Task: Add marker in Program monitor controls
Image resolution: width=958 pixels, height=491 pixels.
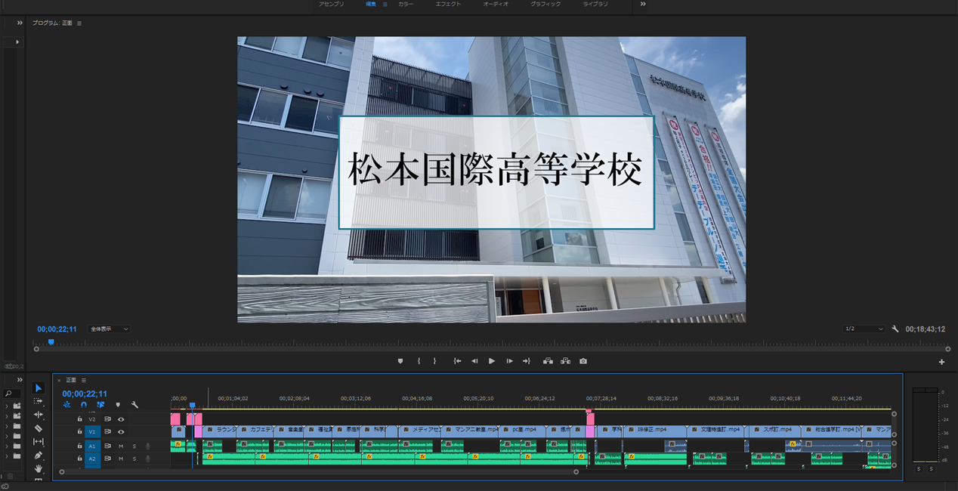Action: 400,361
